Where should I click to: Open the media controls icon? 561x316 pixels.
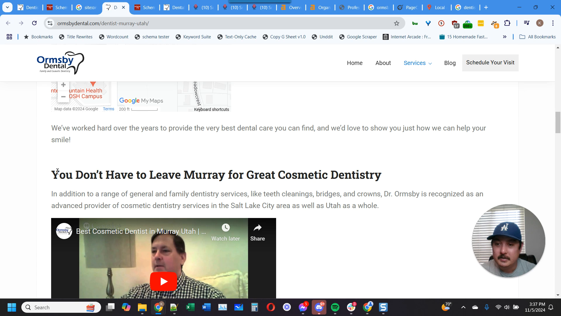(527, 23)
